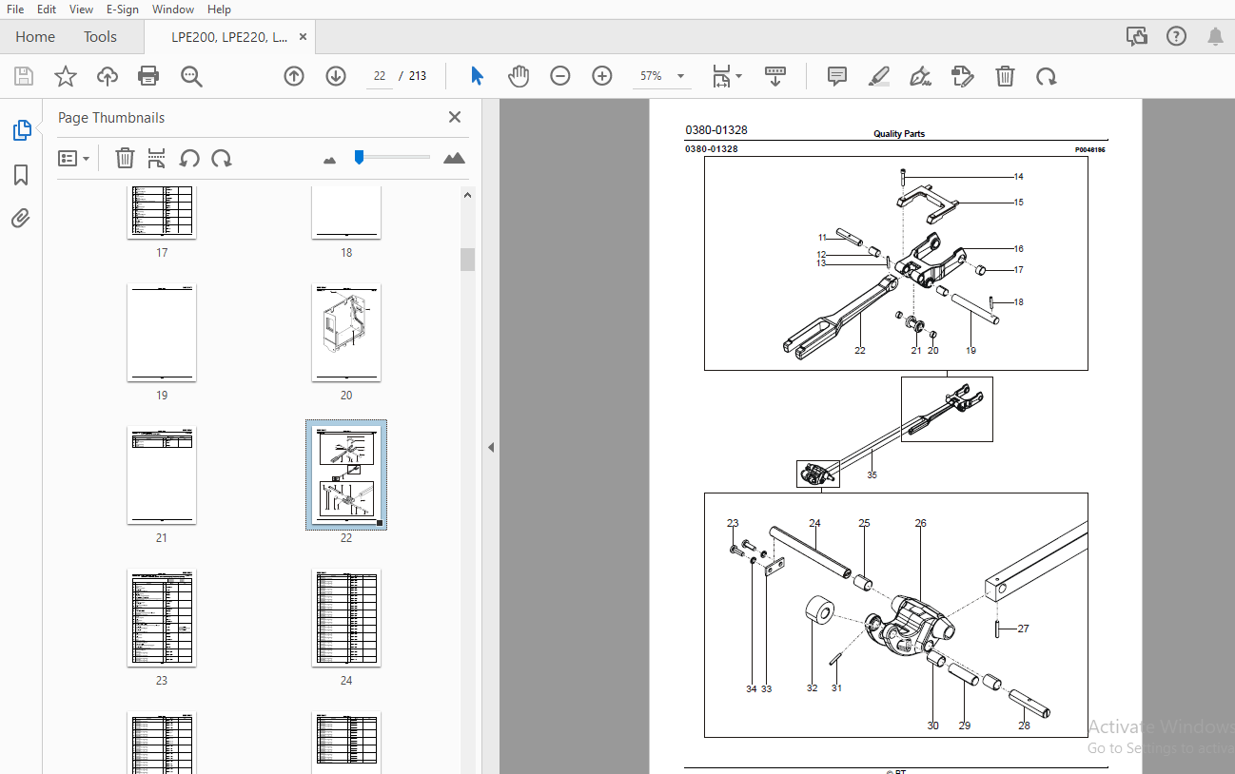This screenshot has width=1235, height=774.
Task: Collapse the navigation pane with the arrow handle
Action: (491, 447)
